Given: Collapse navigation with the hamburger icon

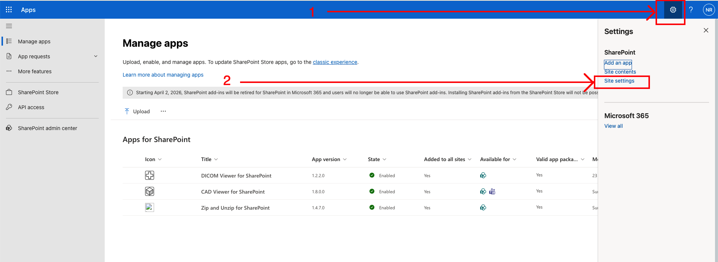Looking at the screenshot, I should [x=9, y=26].
